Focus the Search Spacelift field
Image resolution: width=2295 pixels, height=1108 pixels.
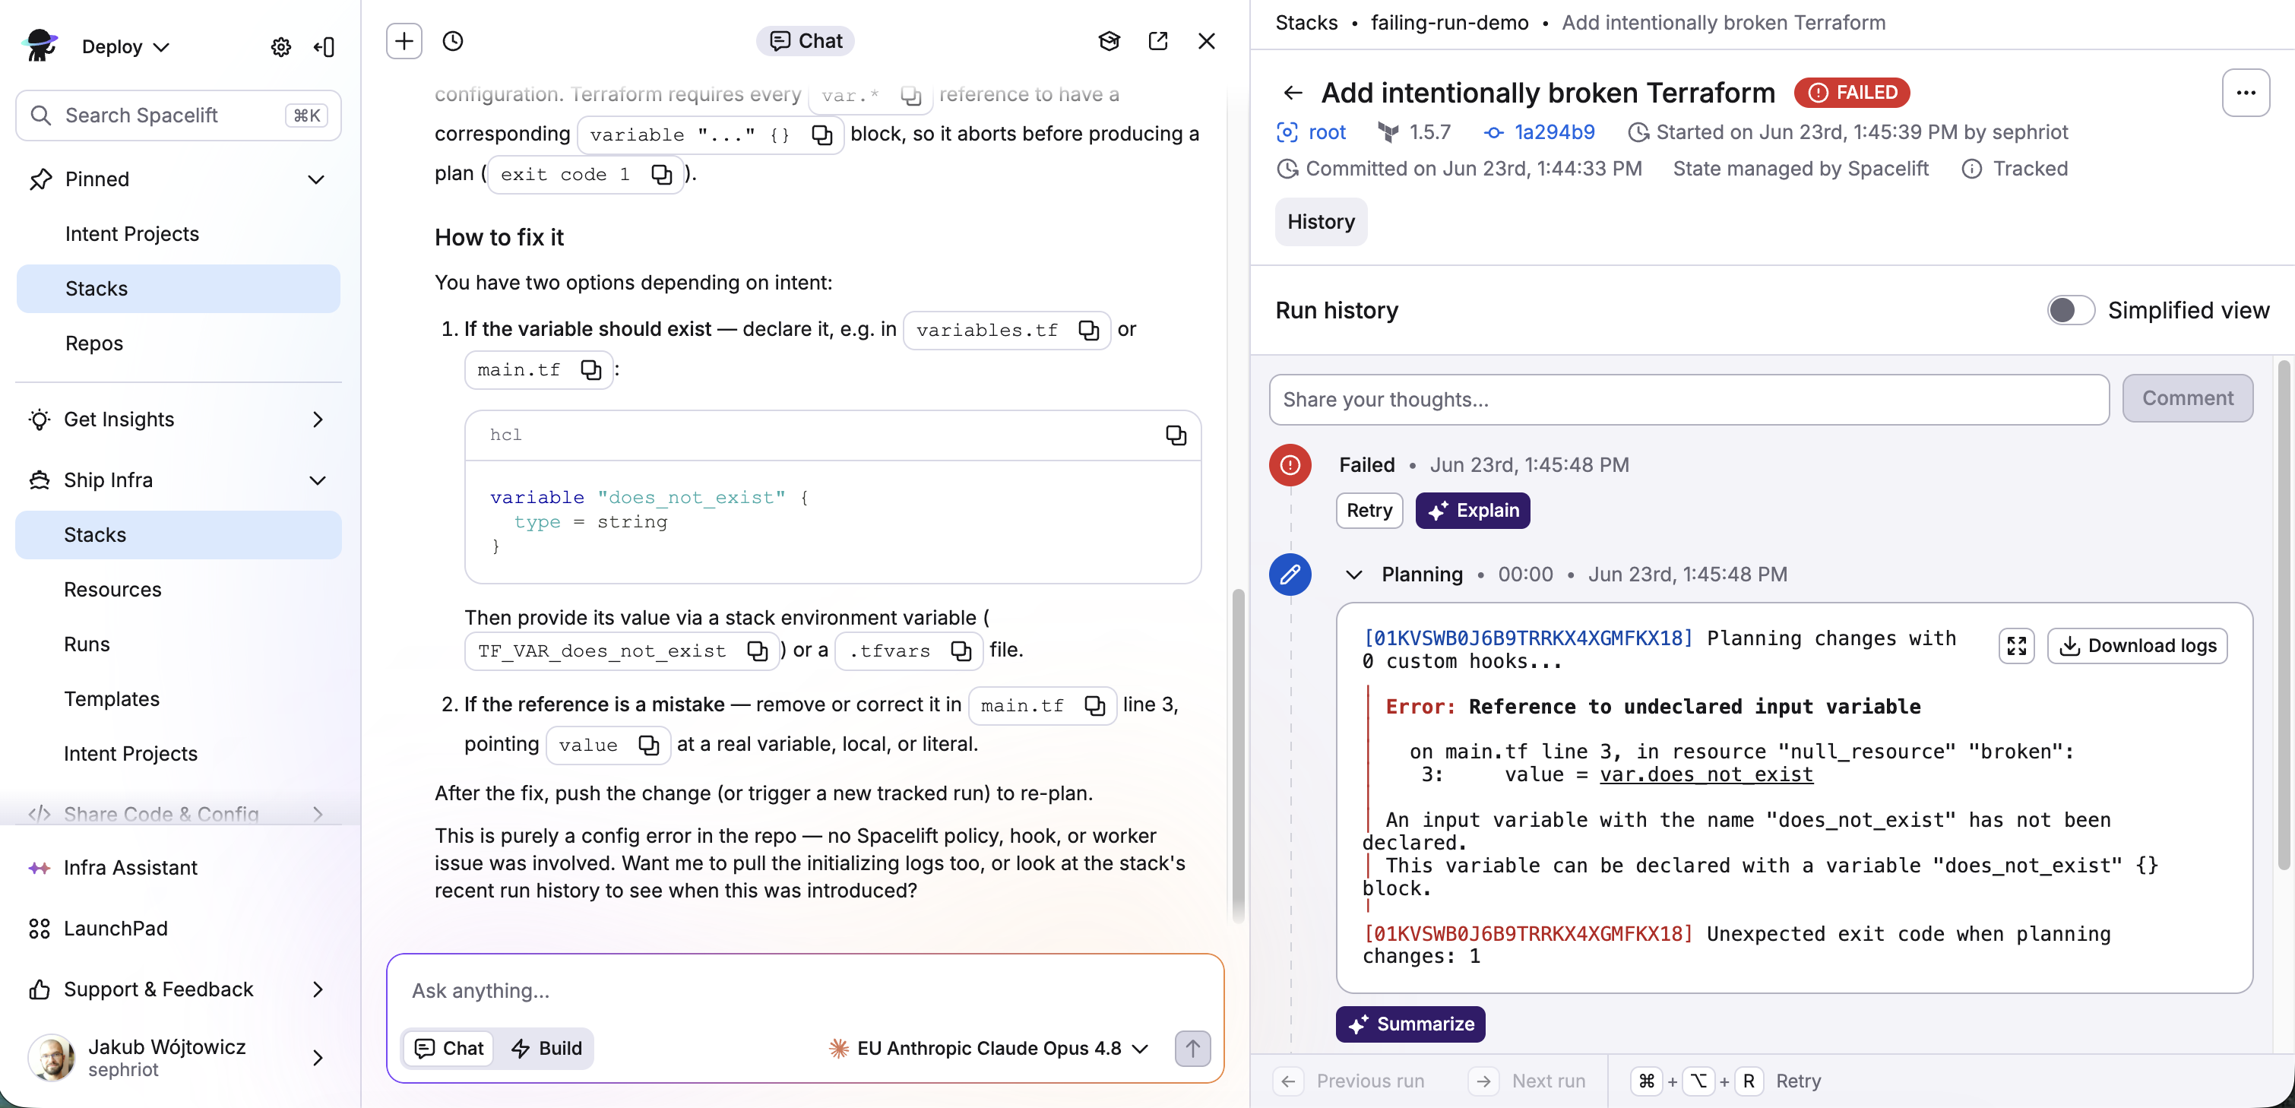point(178,115)
